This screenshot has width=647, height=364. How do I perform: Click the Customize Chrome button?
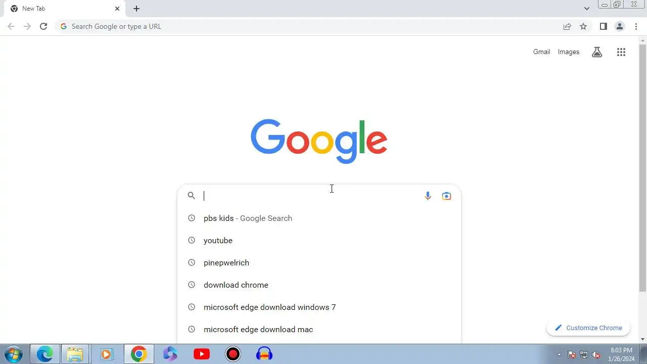pyautogui.click(x=588, y=328)
